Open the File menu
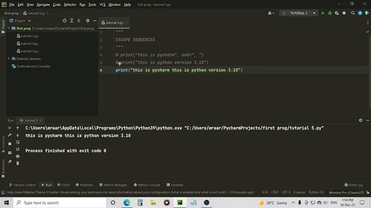 point(12,5)
